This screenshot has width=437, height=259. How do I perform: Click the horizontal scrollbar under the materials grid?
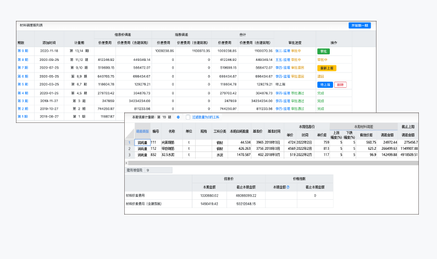coord(275,162)
